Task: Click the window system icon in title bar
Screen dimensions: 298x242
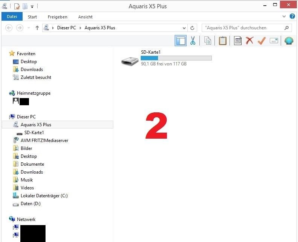Action: (5, 6)
